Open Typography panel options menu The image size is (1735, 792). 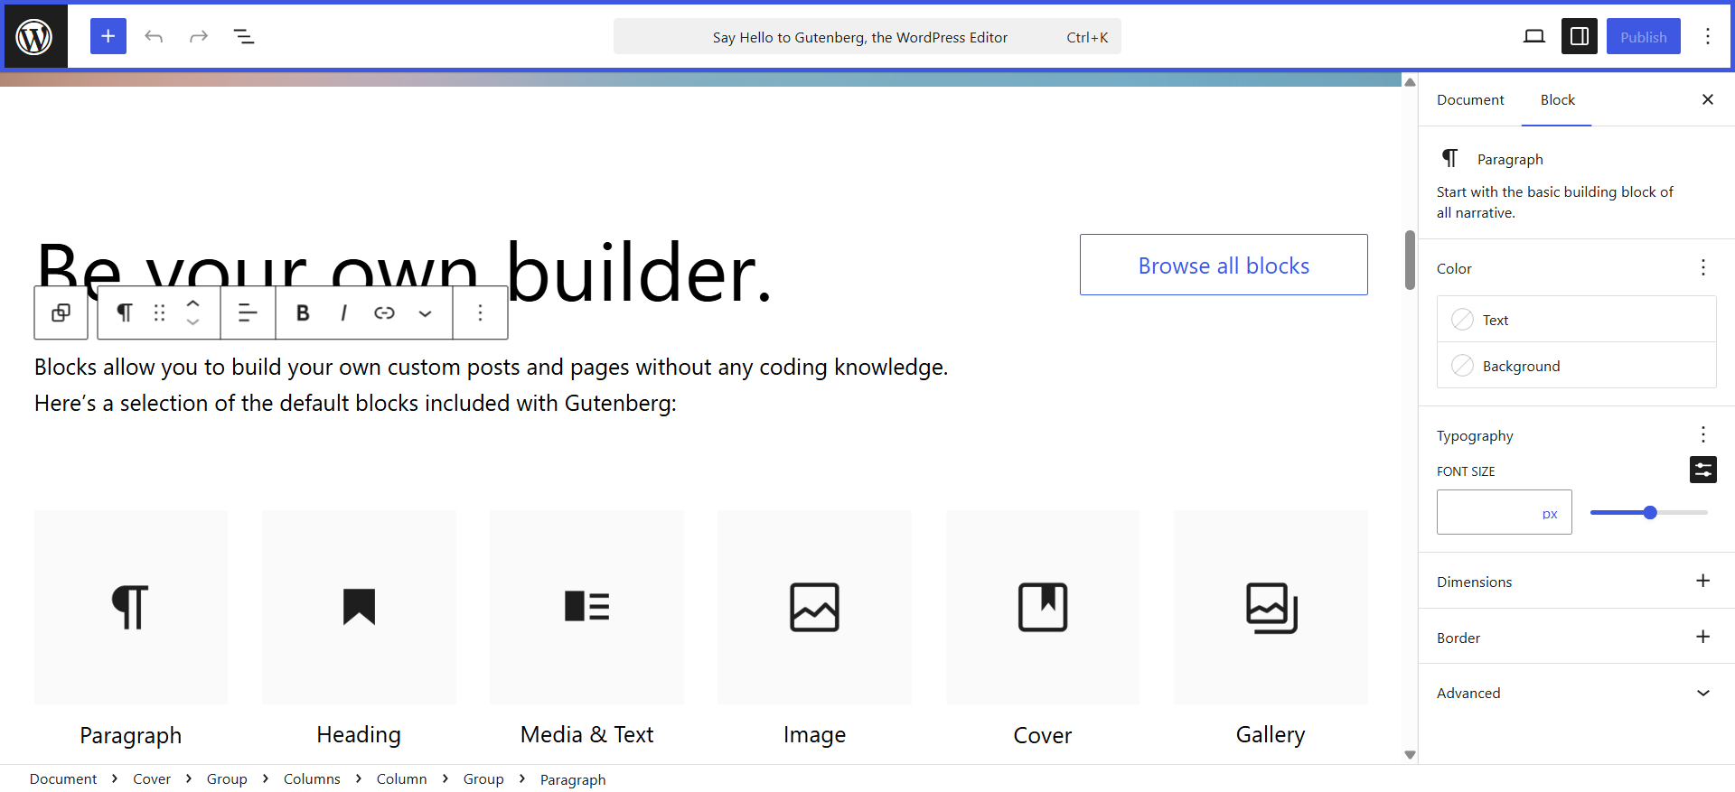(1703, 434)
